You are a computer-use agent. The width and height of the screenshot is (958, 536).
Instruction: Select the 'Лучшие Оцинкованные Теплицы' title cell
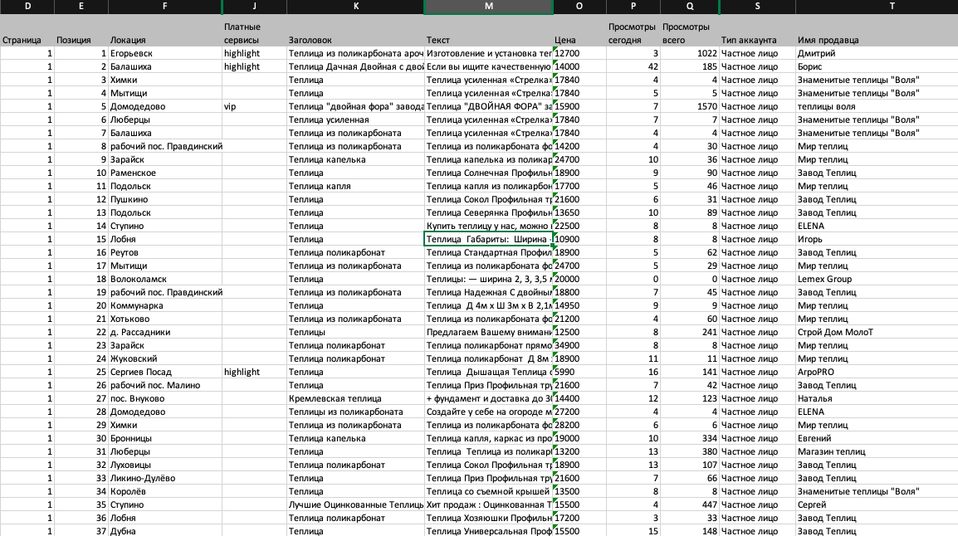point(355,504)
